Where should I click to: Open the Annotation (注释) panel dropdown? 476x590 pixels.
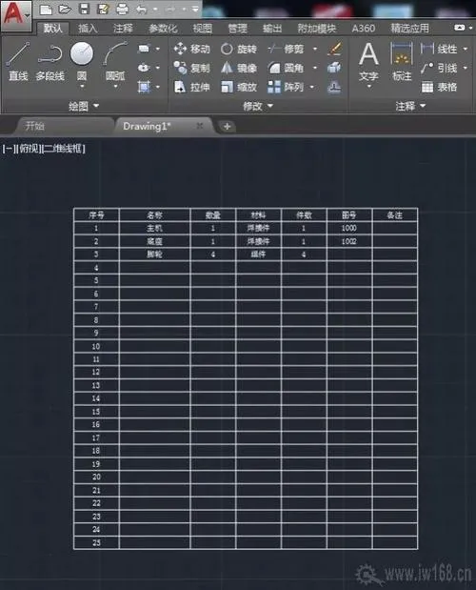pos(410,106)
